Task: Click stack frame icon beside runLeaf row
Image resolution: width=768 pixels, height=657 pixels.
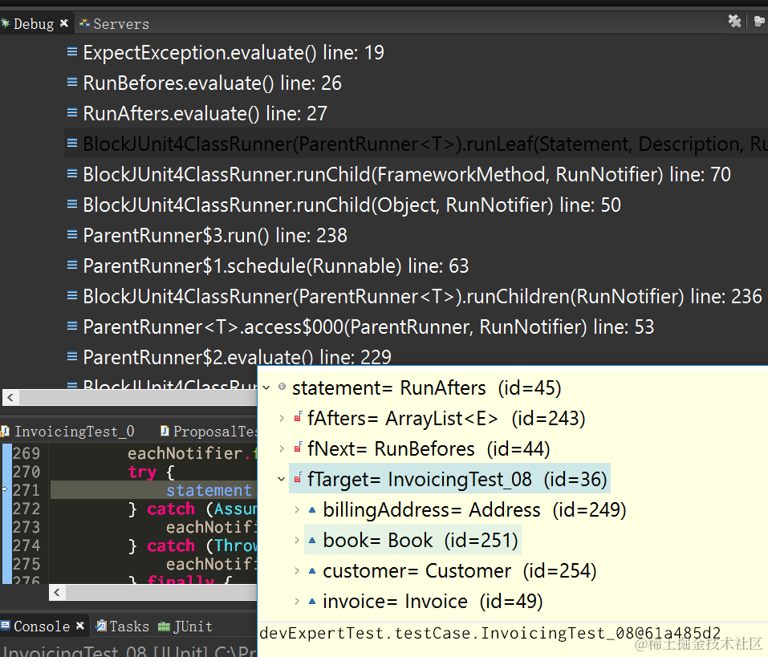Action: [72, 143]
